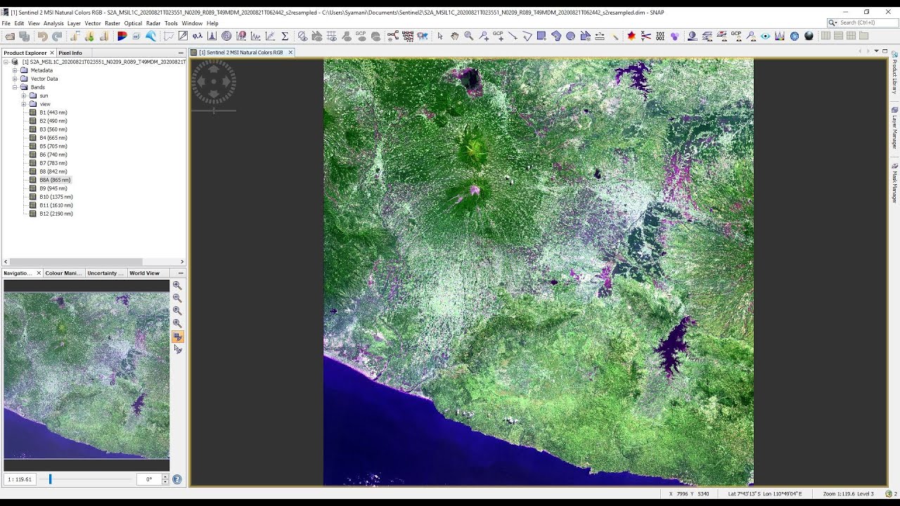Screen dimensions: 900x506
Task: Select the GCP placement tool next to the pin tool
Action: (498, 36)
